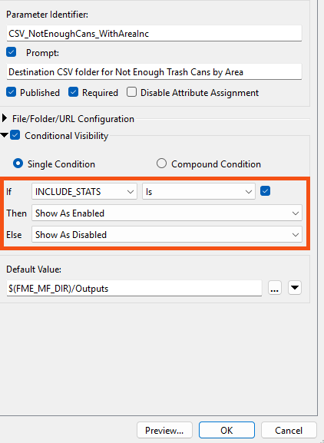This screenshot has height=443, width=324.
Task: Collapse the Conditional Visibility section arrow
Action: 4,136
